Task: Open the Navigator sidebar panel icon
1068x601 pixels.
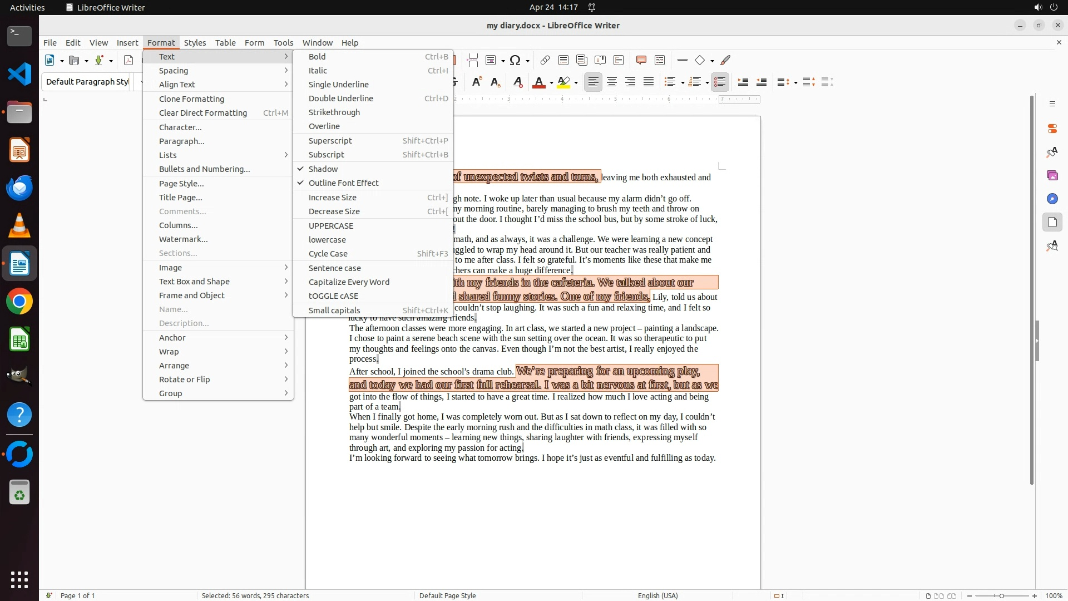Action: (x=1052, y=199)
